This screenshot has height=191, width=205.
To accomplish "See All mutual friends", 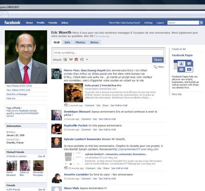I will 42,156.
